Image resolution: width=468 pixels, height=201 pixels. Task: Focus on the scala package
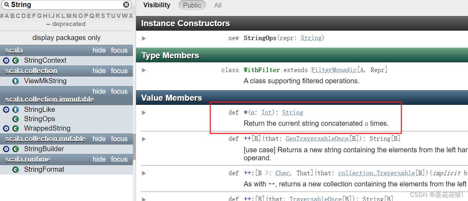coord(119,50)
